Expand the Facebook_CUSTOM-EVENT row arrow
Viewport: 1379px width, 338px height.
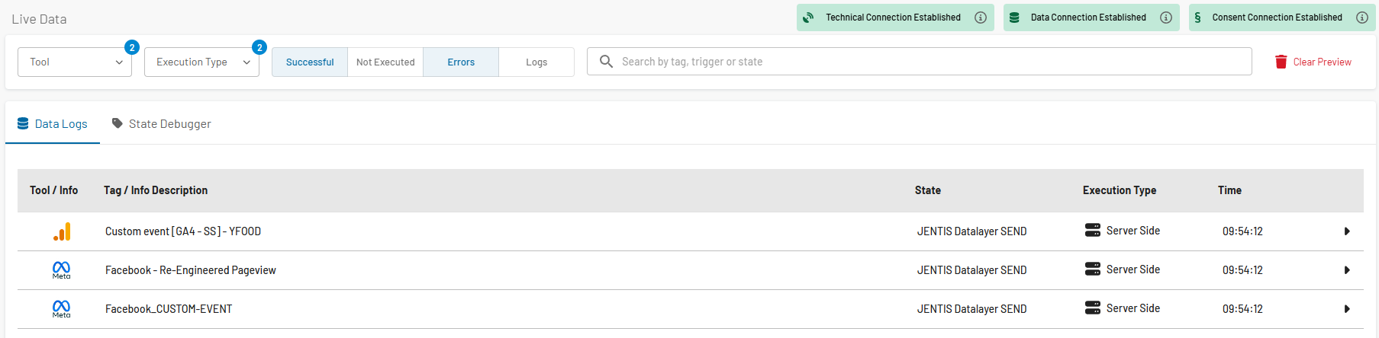pyautogui.click(x=1347, y=309)
